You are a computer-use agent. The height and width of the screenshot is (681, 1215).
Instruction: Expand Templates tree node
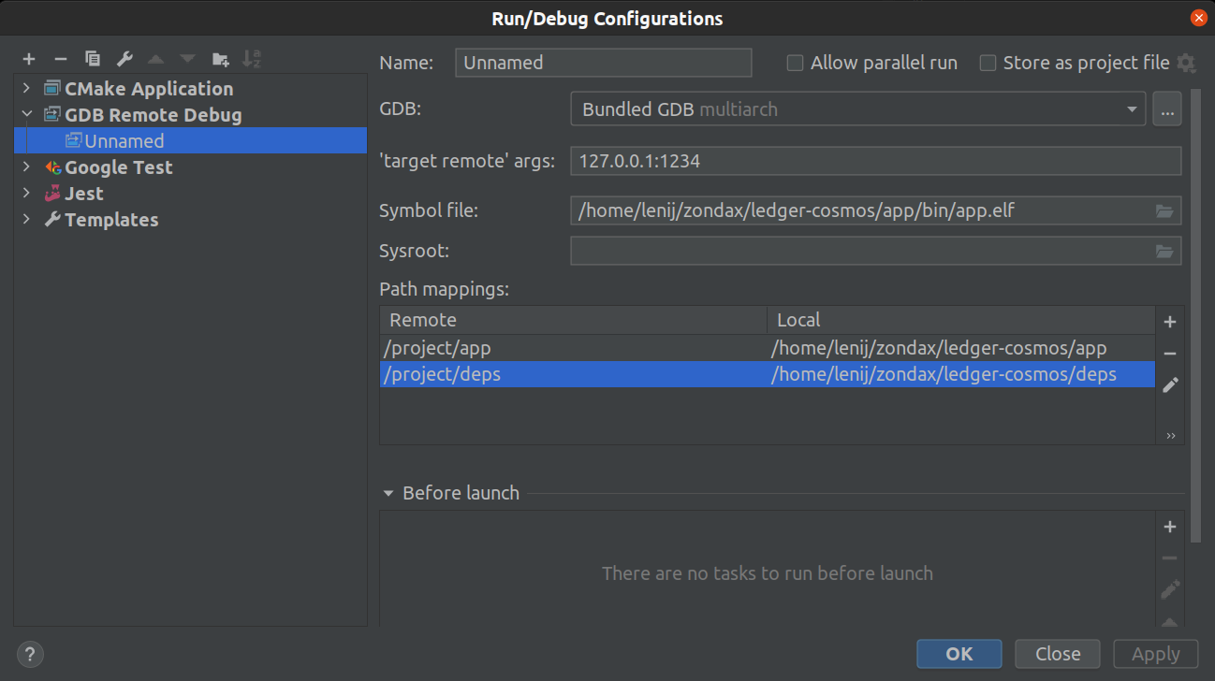click(26, 220)
